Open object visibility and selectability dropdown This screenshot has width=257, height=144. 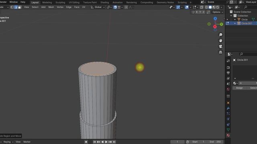[172, 7]
